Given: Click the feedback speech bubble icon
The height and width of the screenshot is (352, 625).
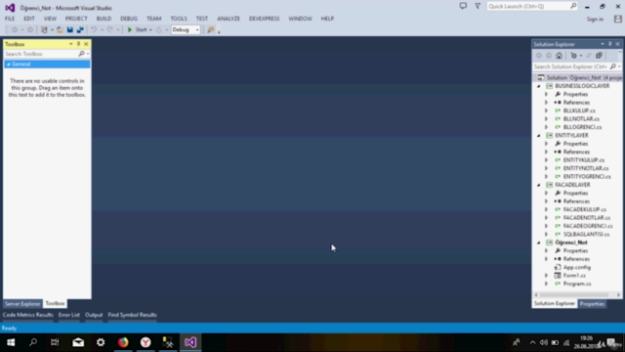Looking at the screenshot, I should pos(463,6).
